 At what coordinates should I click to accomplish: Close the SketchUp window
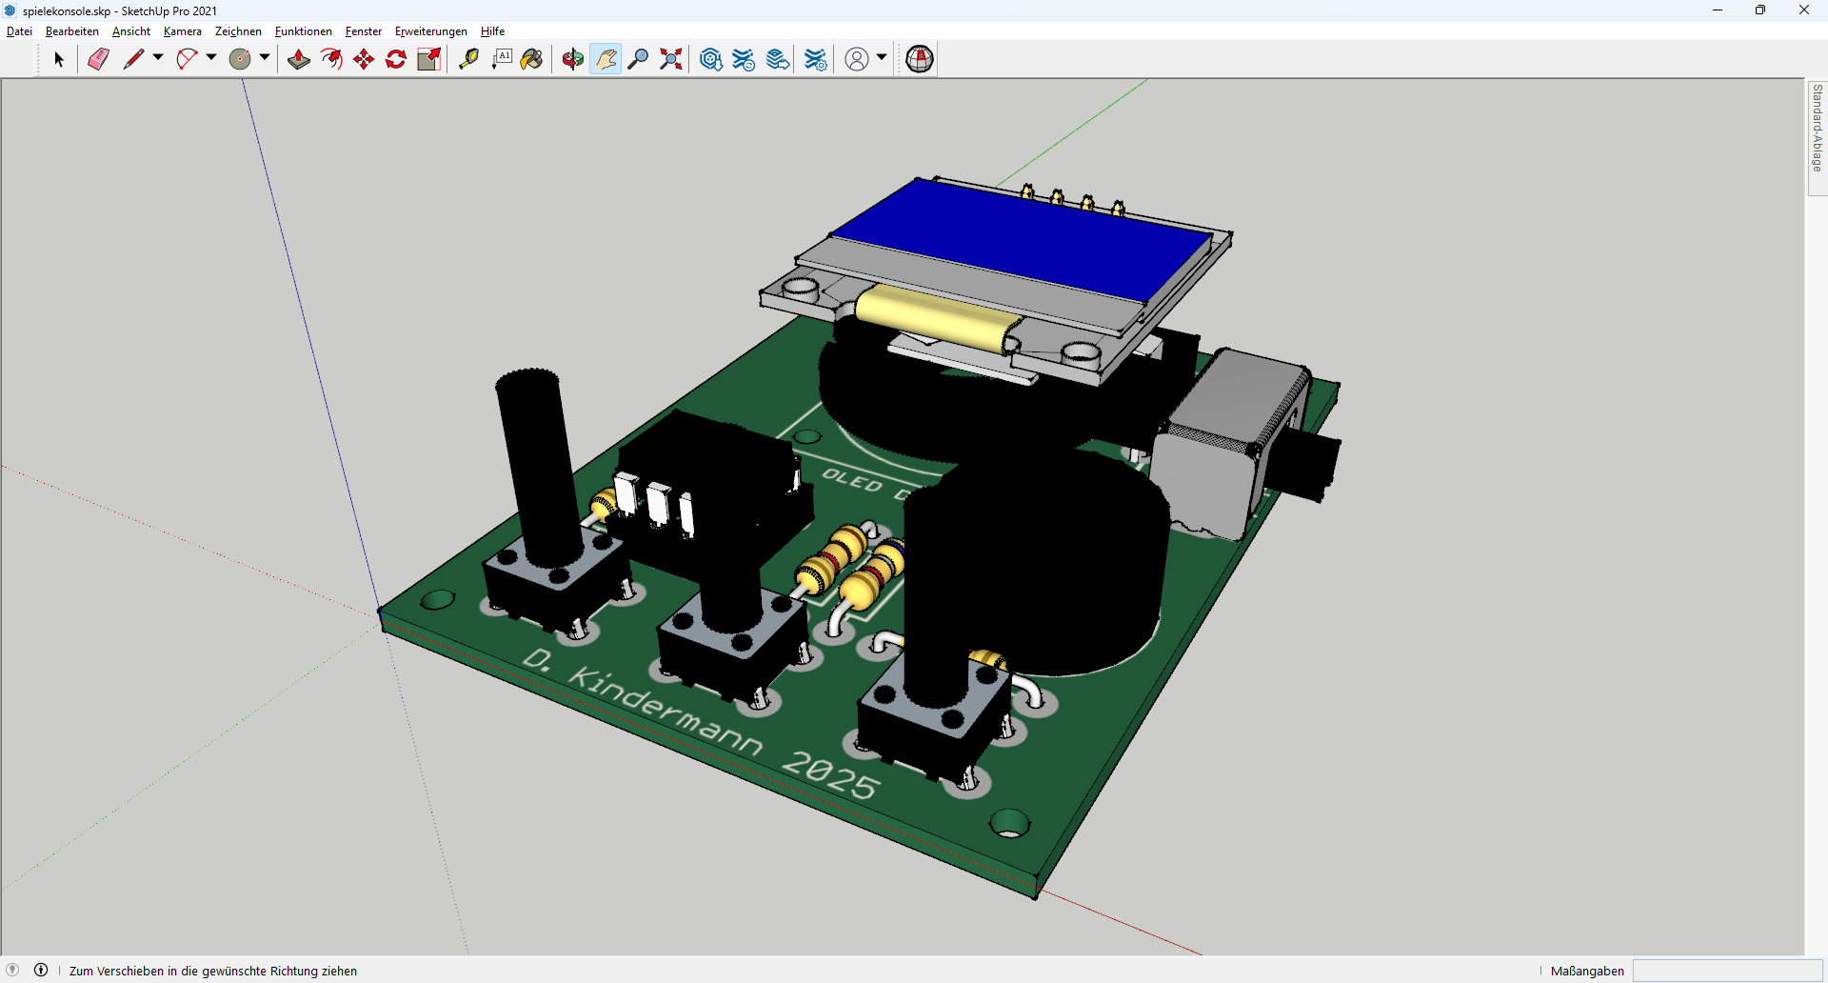1804,10
